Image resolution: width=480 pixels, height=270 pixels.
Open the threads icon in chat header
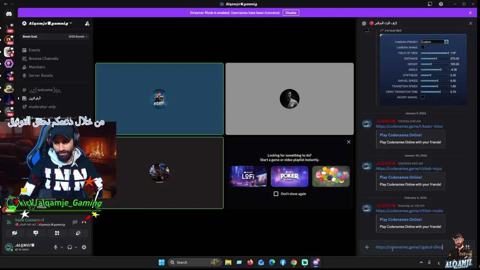364,23
